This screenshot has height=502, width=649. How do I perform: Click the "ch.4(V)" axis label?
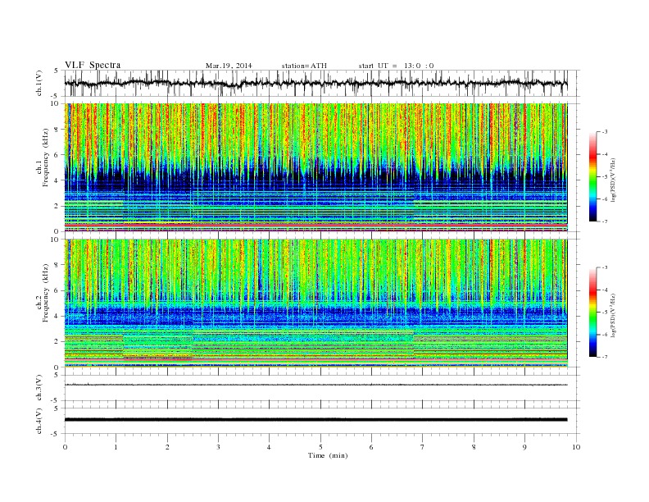(x=39, y=421)
